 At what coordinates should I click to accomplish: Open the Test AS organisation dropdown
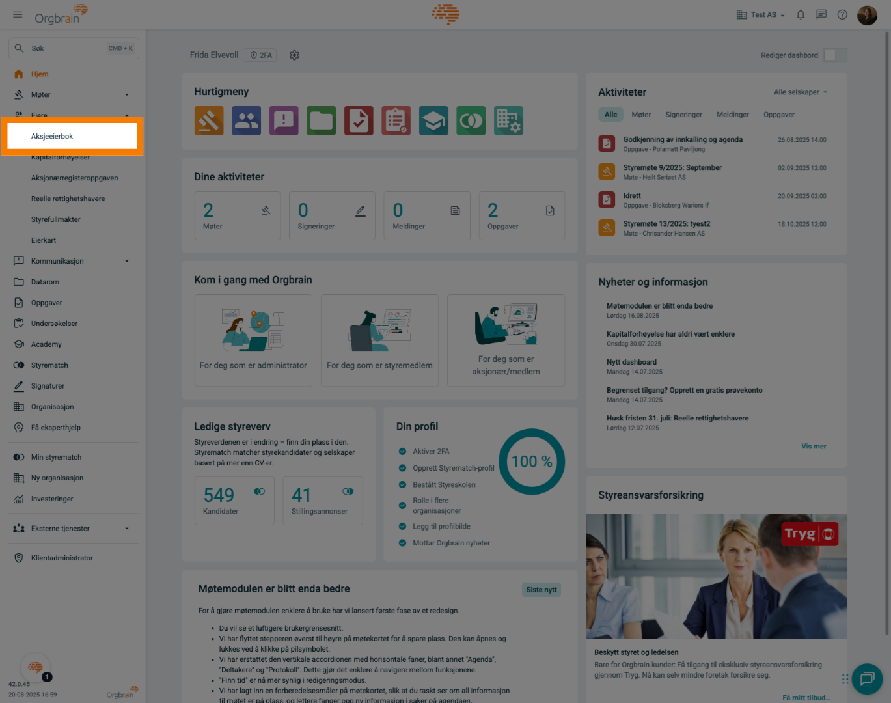[x=760, y=14]
